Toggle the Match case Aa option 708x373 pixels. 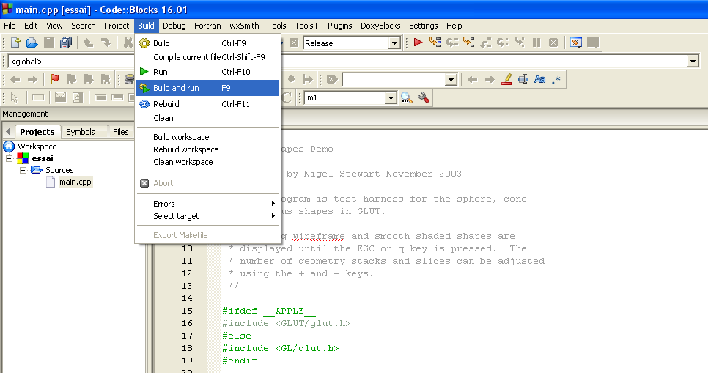[540, 79]
